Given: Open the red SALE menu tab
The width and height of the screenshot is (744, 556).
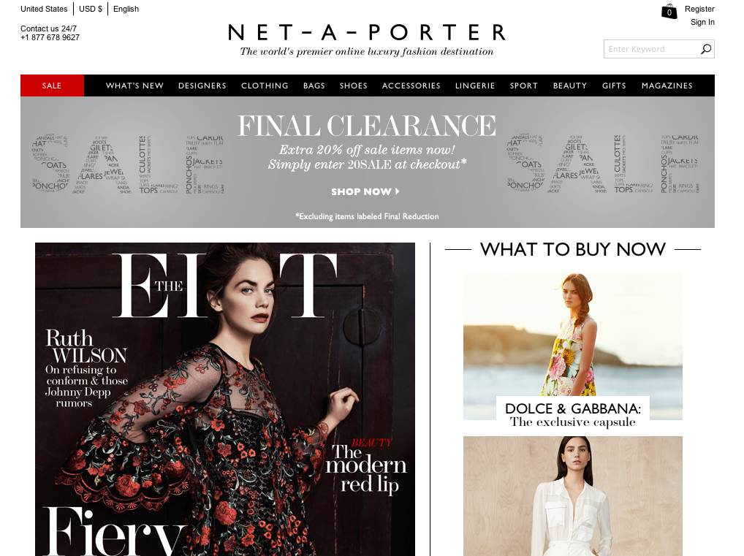Looking at the screenshot, I should (x=52, y=85).
